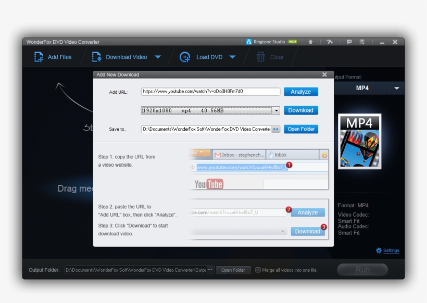Open the Settings link
Image resolution: width=427 pixels, height=303 pixels.
[x=391, y=250]
